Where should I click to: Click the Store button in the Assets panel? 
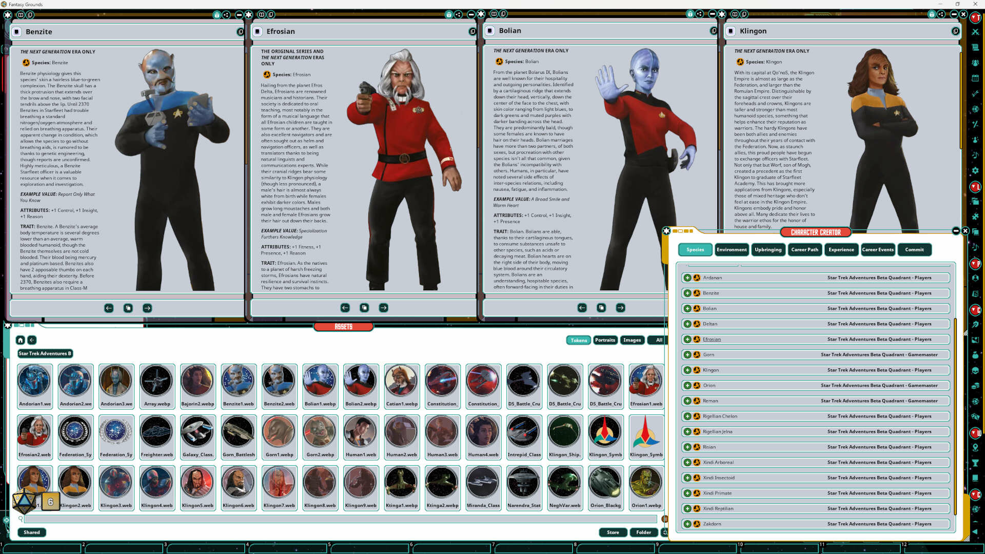click(613, 532)
